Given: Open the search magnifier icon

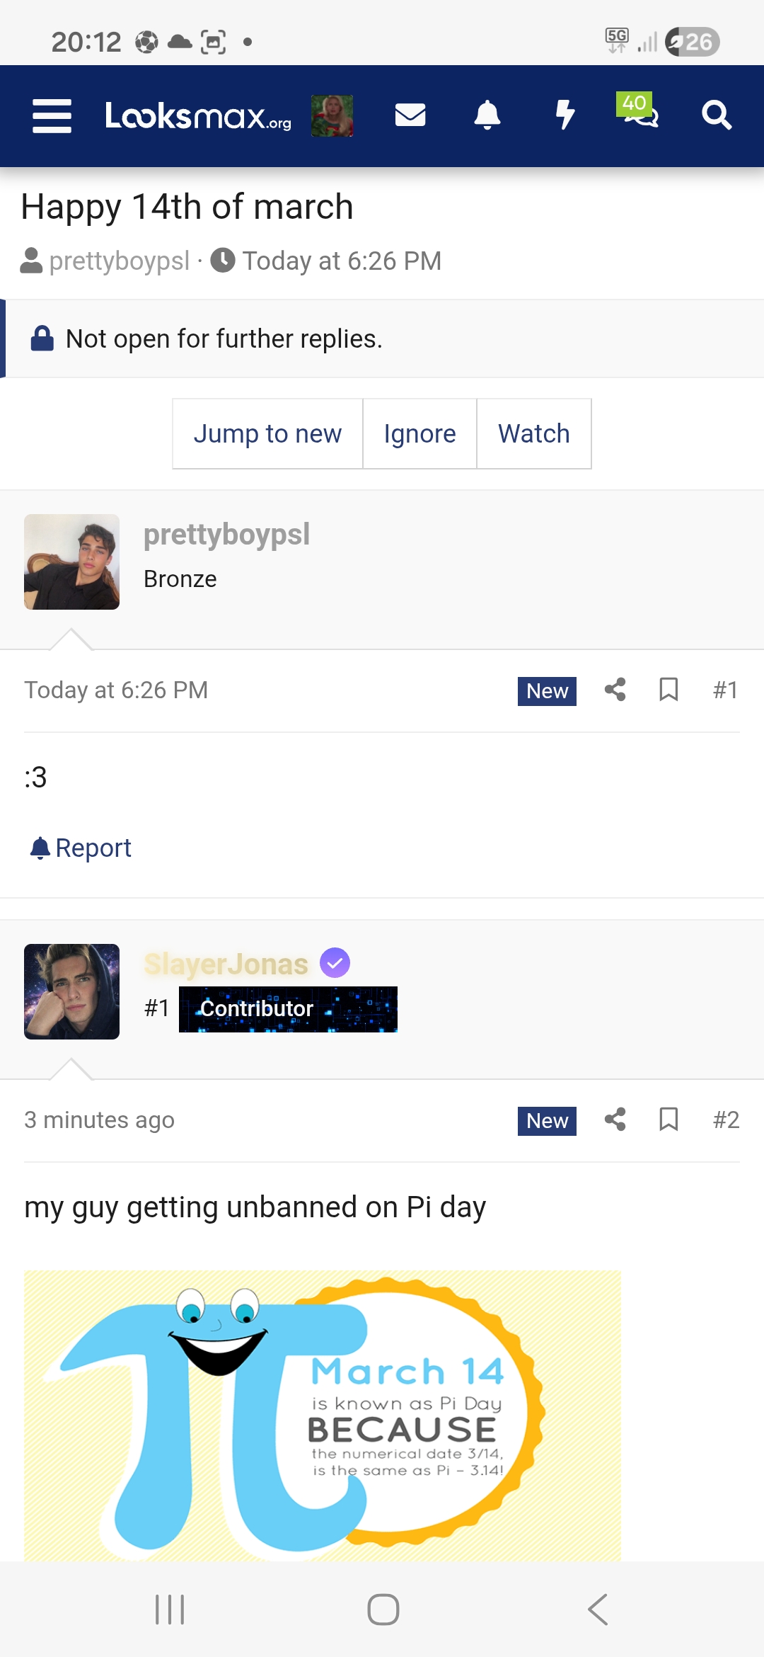Looking at the screenshot, I should [x=716, y=115].
